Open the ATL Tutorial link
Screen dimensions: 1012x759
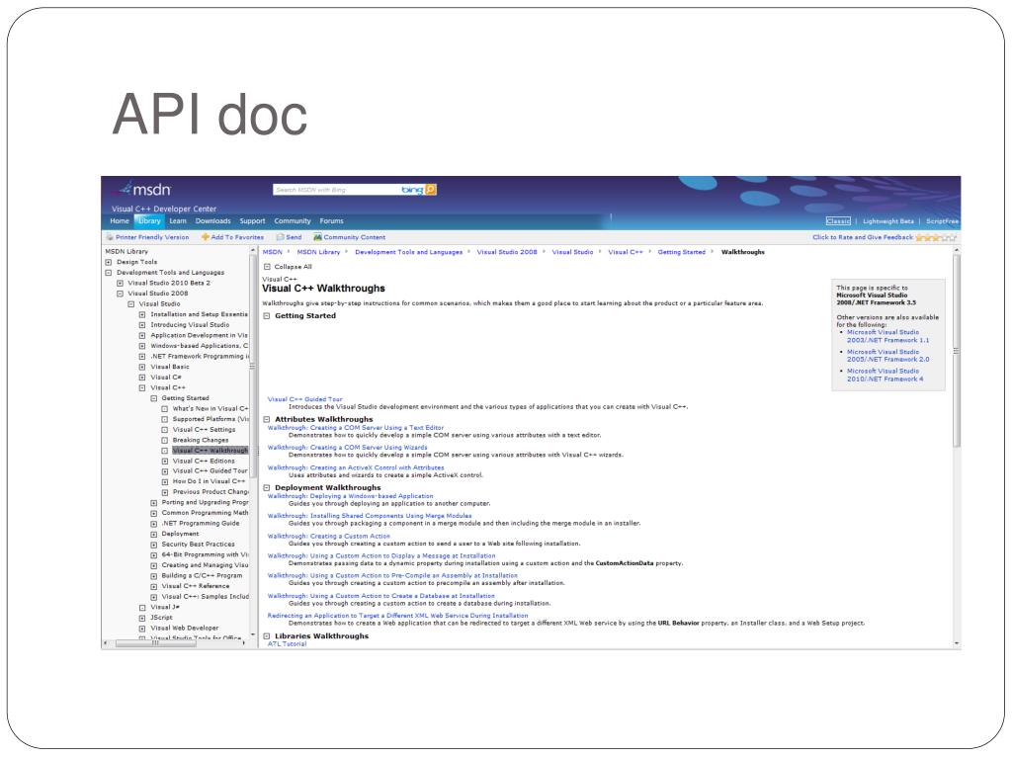tap(288, 644)
